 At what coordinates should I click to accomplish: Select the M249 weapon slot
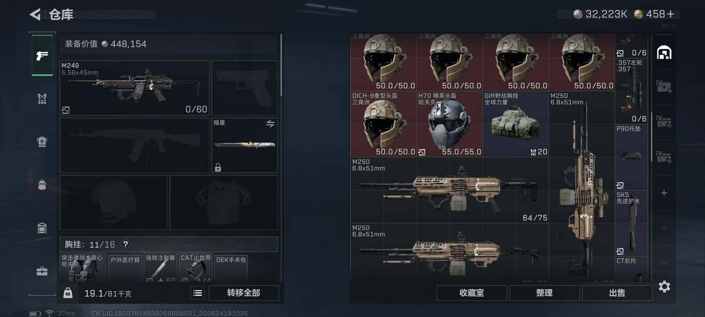pos(134,88)
